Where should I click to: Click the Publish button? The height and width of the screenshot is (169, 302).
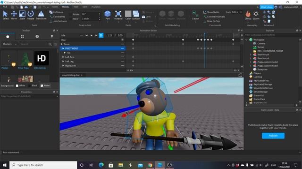pos(273,136)
